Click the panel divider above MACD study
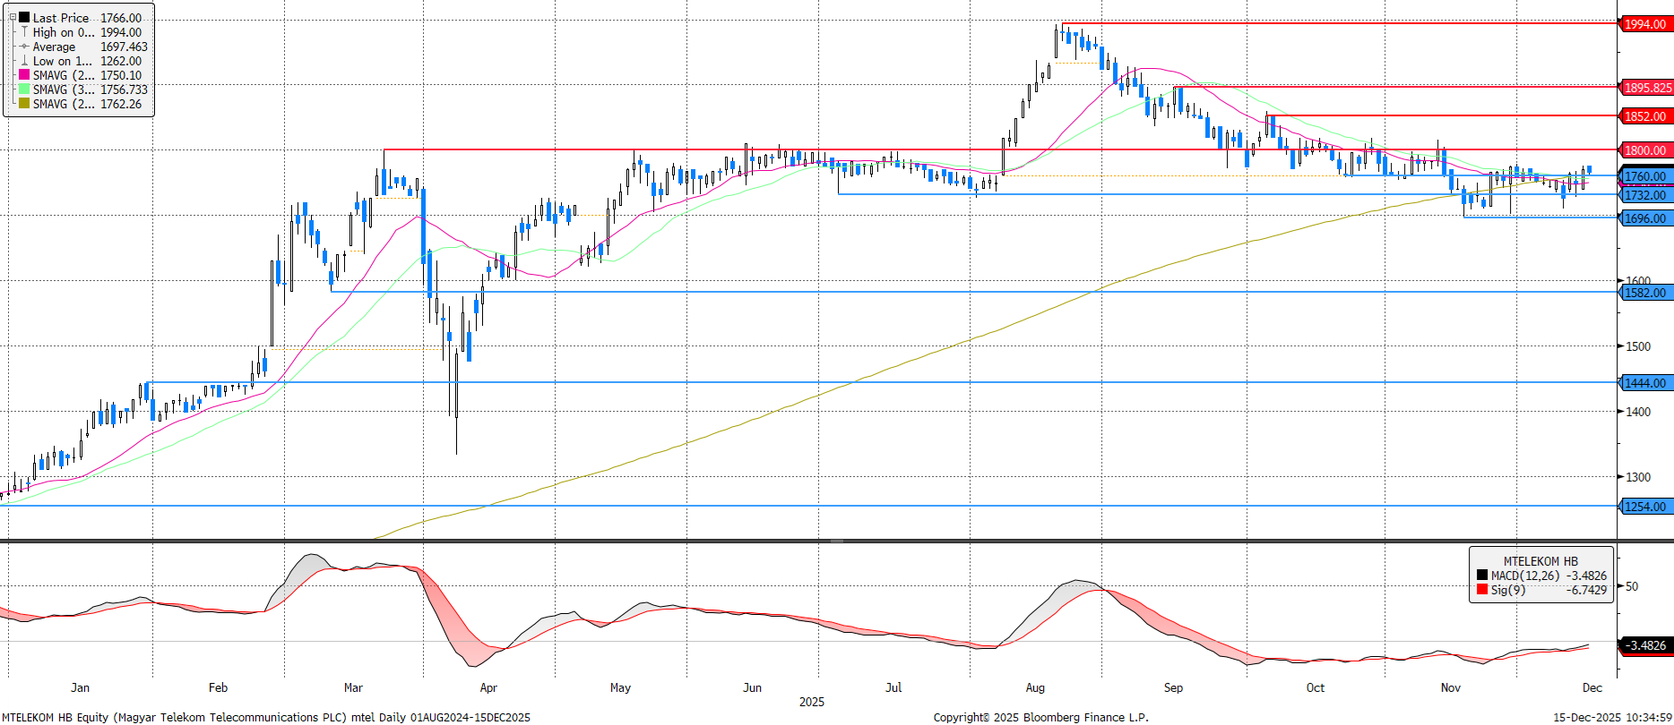 [836, 541]
